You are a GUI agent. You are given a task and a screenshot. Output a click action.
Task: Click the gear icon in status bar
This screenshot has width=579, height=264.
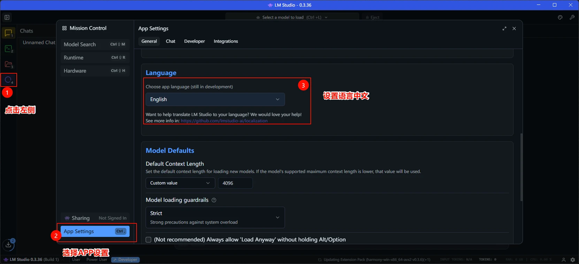(574, 260)
